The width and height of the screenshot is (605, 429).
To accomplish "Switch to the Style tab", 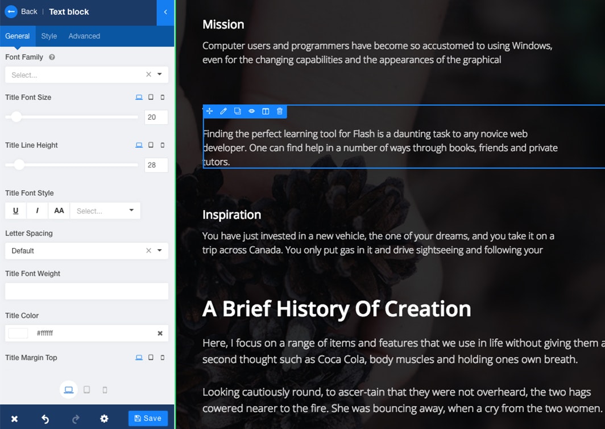I will 48,36.
